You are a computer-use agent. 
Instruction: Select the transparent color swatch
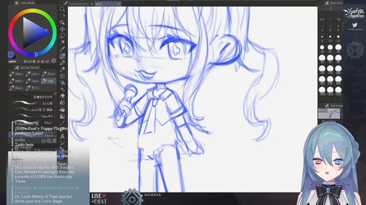pyautogui.click(x=12, y=61)
